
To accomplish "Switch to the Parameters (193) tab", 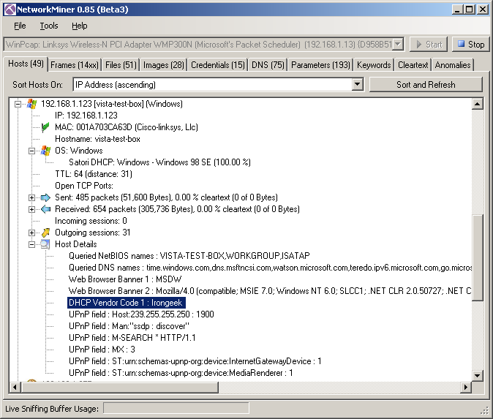I will pos(320,65).
